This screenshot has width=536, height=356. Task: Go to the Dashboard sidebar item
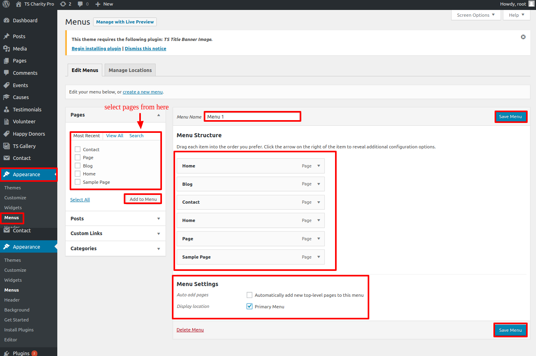tap(25, 20)
